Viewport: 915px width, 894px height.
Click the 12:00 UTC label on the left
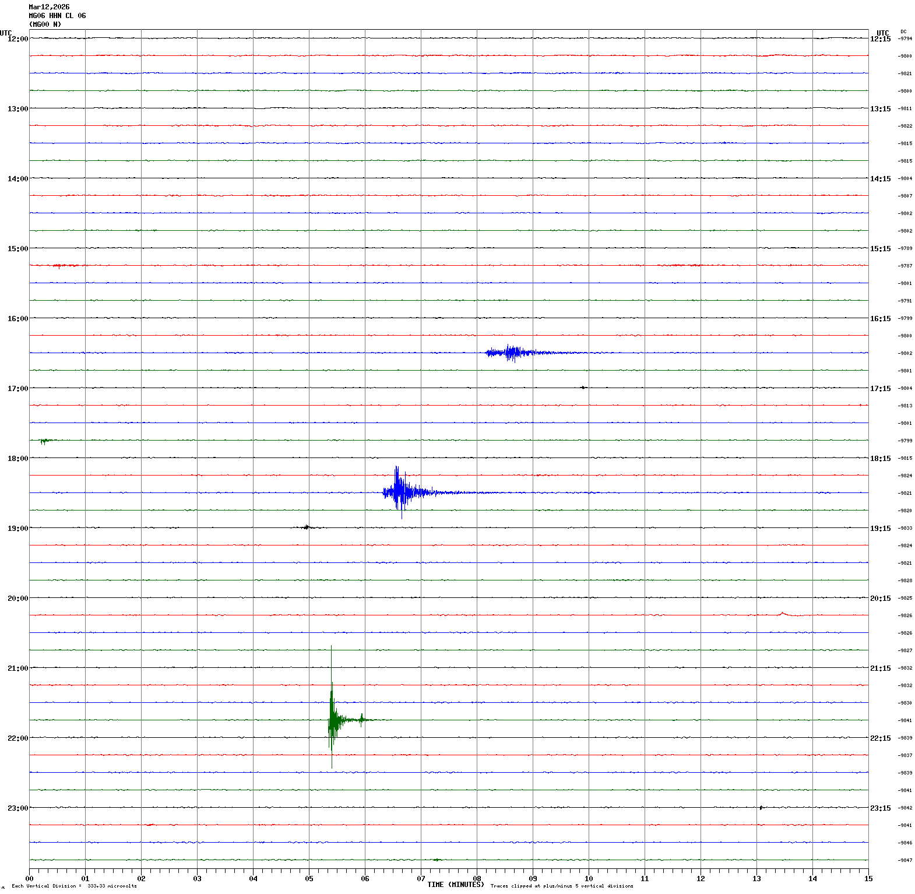(17, 38)
